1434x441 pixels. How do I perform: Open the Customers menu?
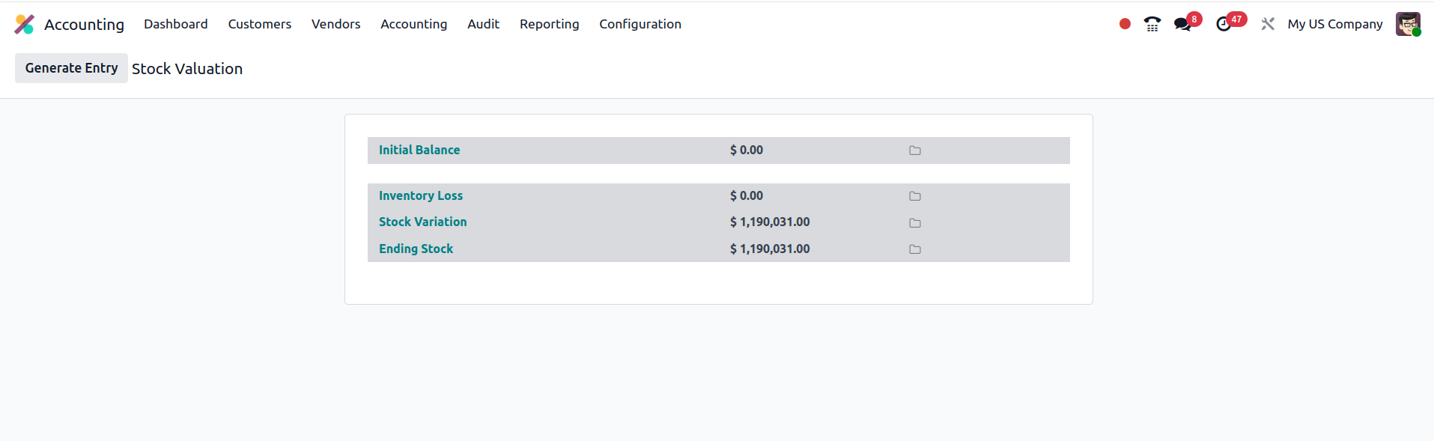[x=259, y=24]
